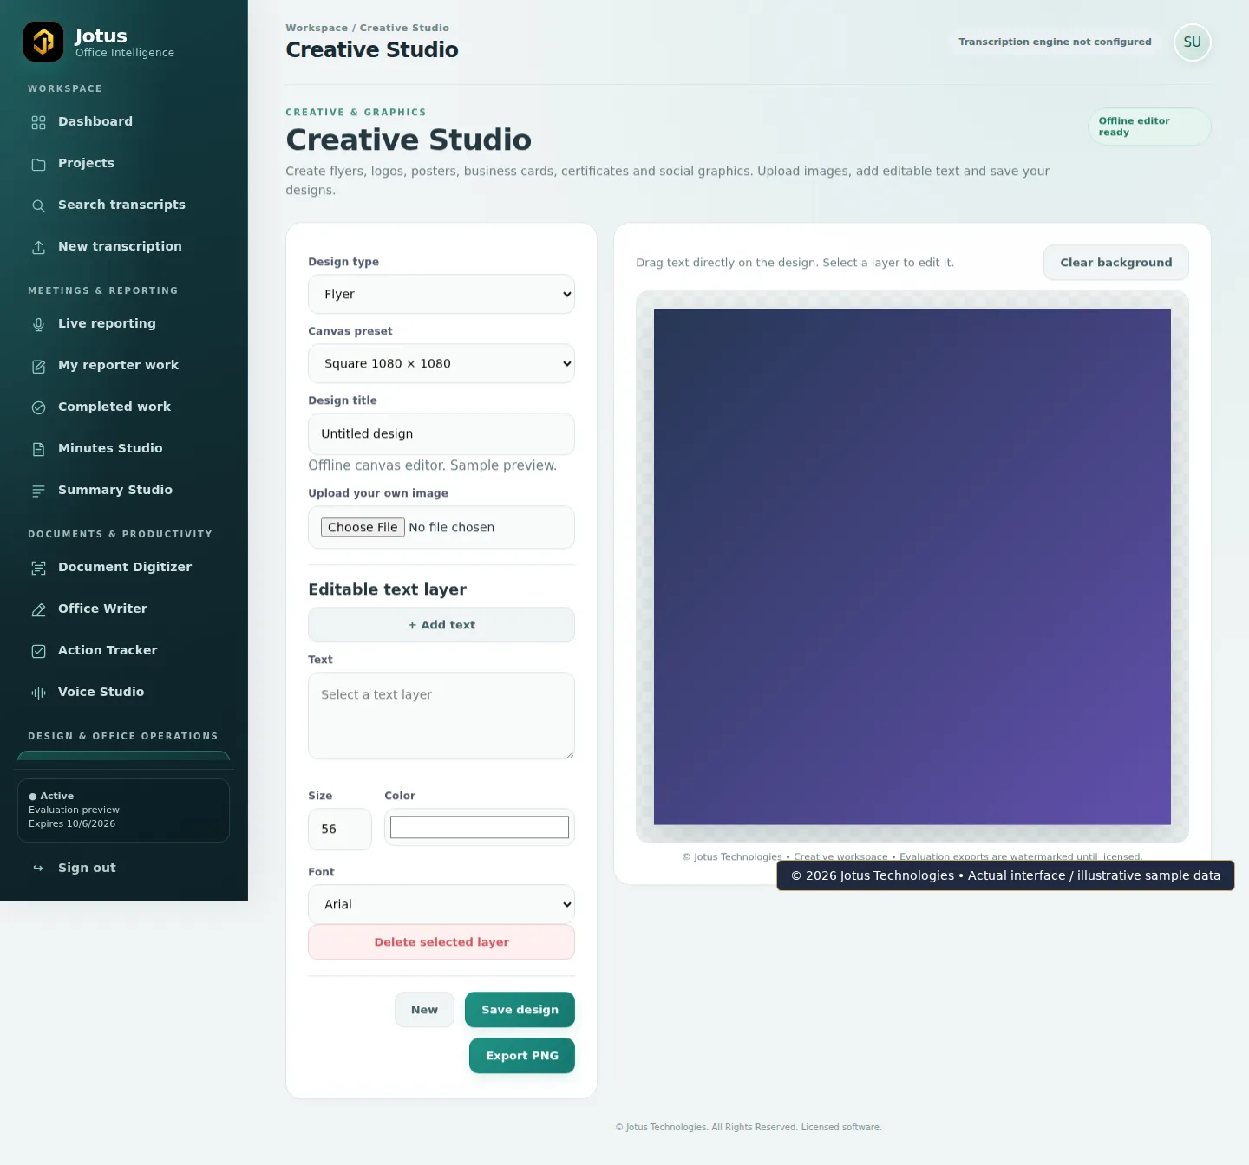Screen dimensions: 1249x1165
Task: Click the Choose File button
Action: pyautogui.click(x=363, y=527)
